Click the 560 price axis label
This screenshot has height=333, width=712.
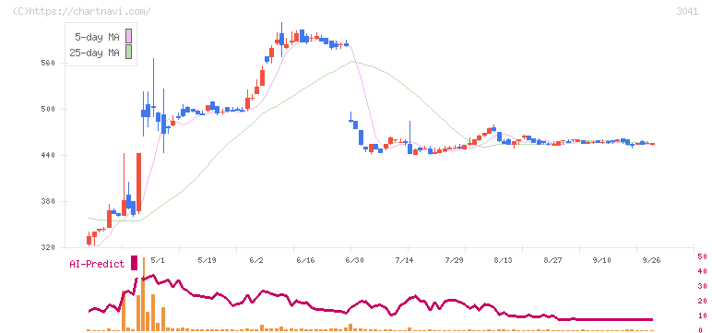[48, 63]
